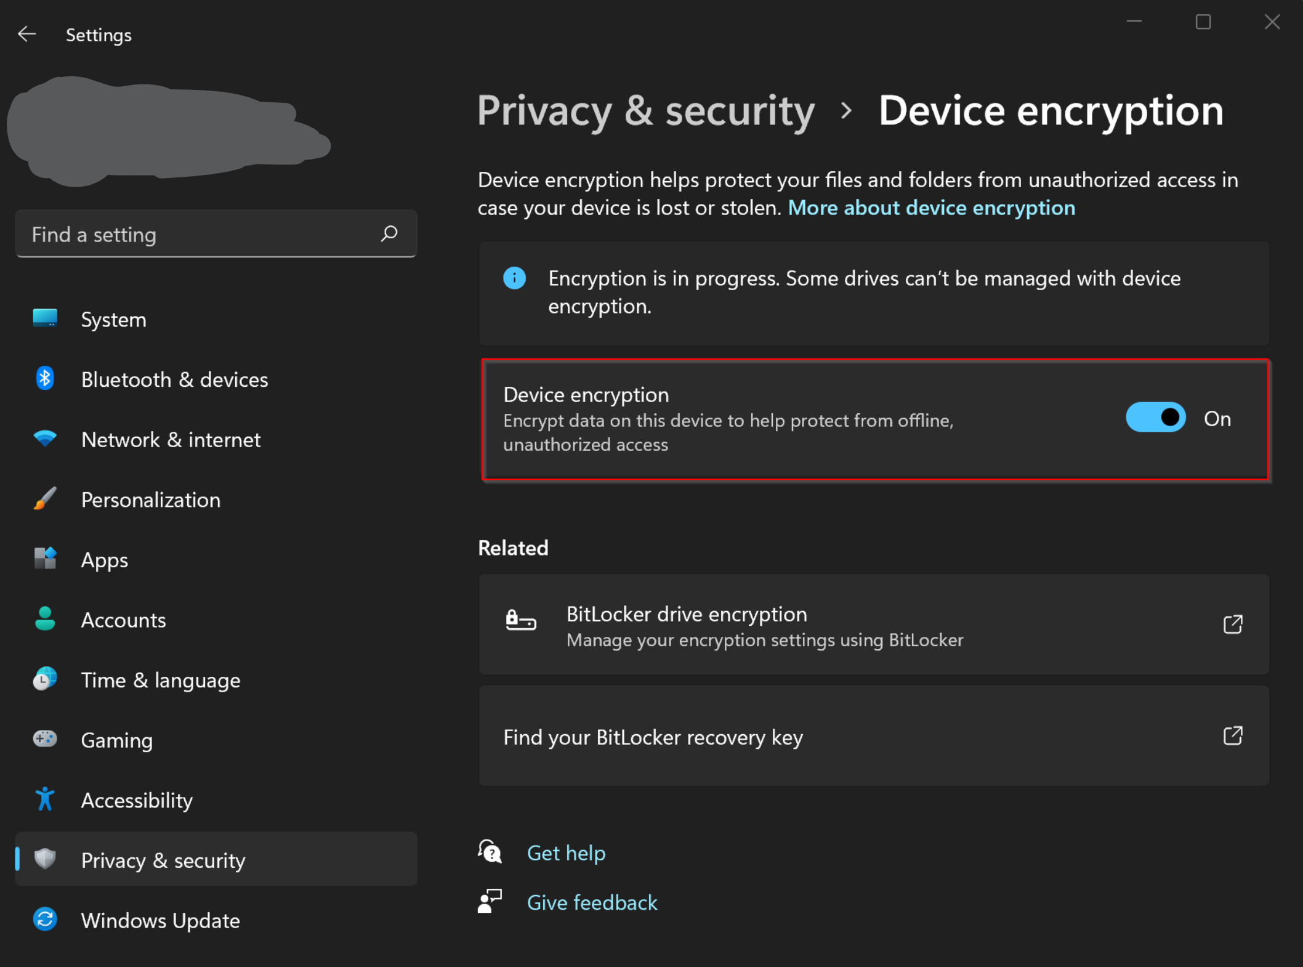Click the Accessibility figure icon
This screenshot has height=967, width=1303.
point(45,799)
